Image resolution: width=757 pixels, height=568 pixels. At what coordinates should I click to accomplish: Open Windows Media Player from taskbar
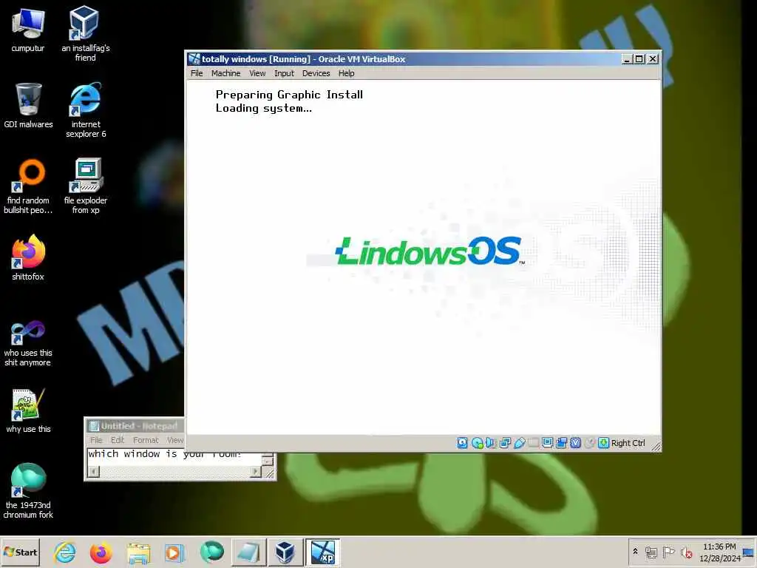174,552
